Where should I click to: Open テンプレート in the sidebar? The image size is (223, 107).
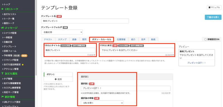point(9,46)
